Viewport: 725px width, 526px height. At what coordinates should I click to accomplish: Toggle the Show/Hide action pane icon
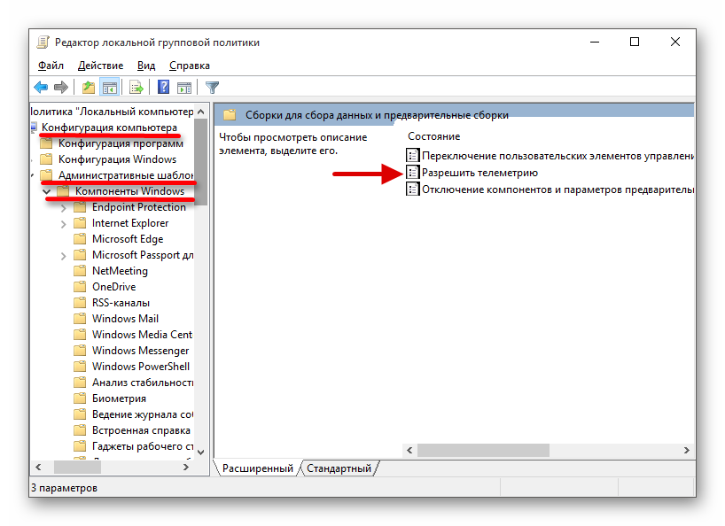click(x=184, y=87)
